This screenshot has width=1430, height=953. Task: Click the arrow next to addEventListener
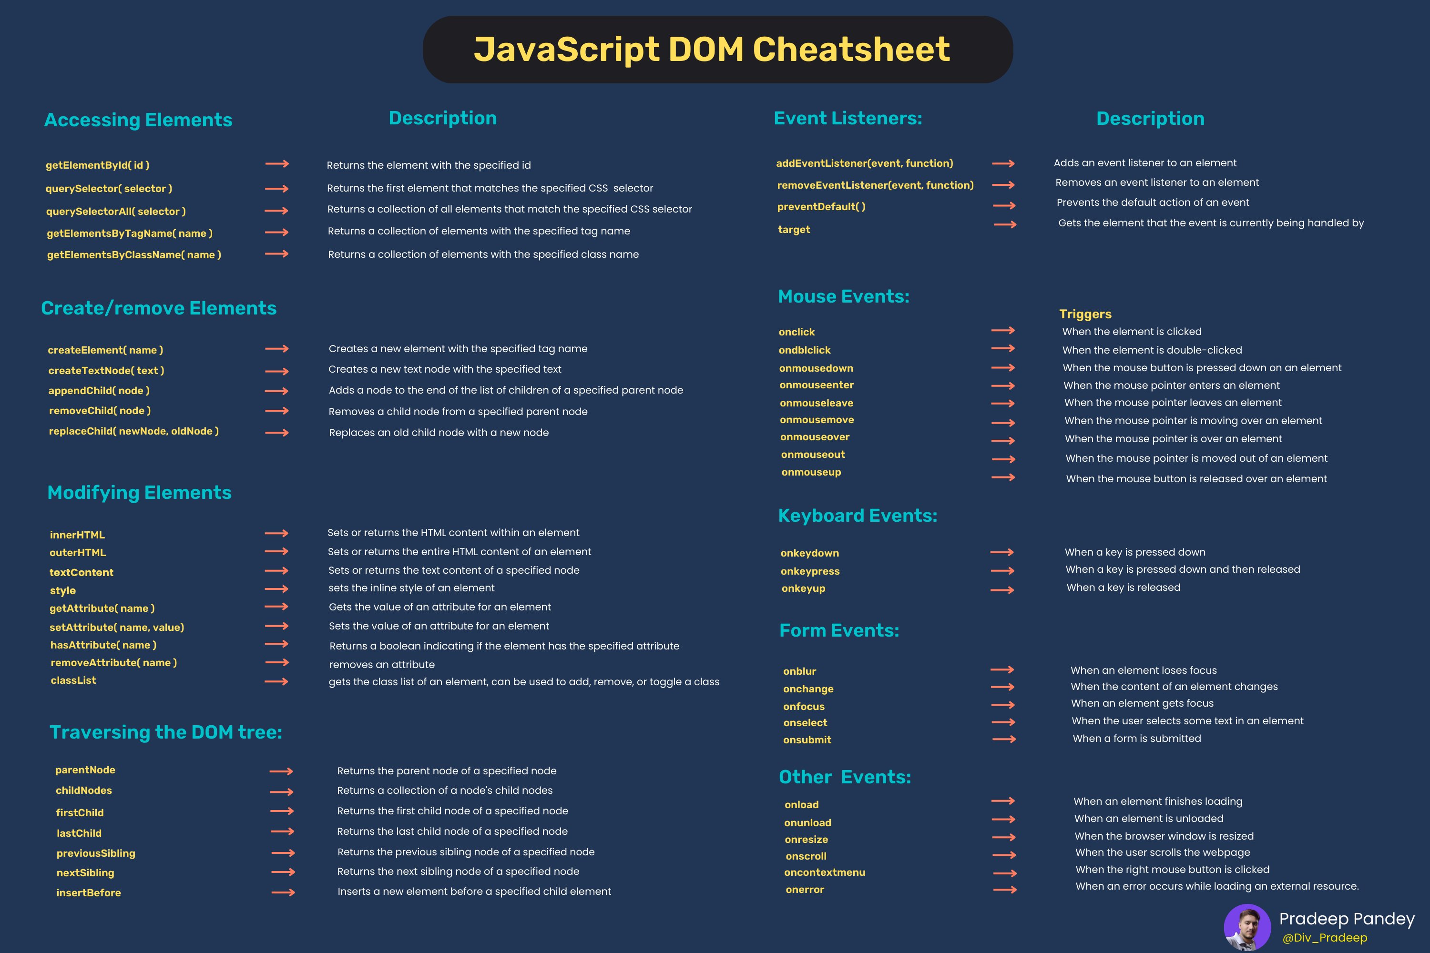click(x=1003, y=163)
